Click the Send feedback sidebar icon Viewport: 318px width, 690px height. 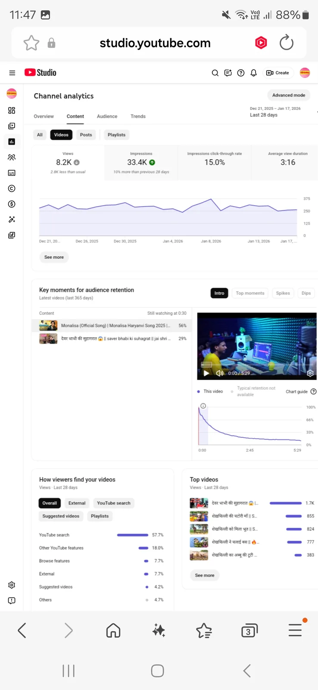tap(12, 600)
